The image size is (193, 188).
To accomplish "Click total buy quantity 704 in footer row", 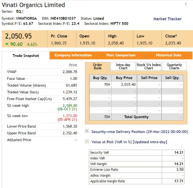I will pos(107,117).
